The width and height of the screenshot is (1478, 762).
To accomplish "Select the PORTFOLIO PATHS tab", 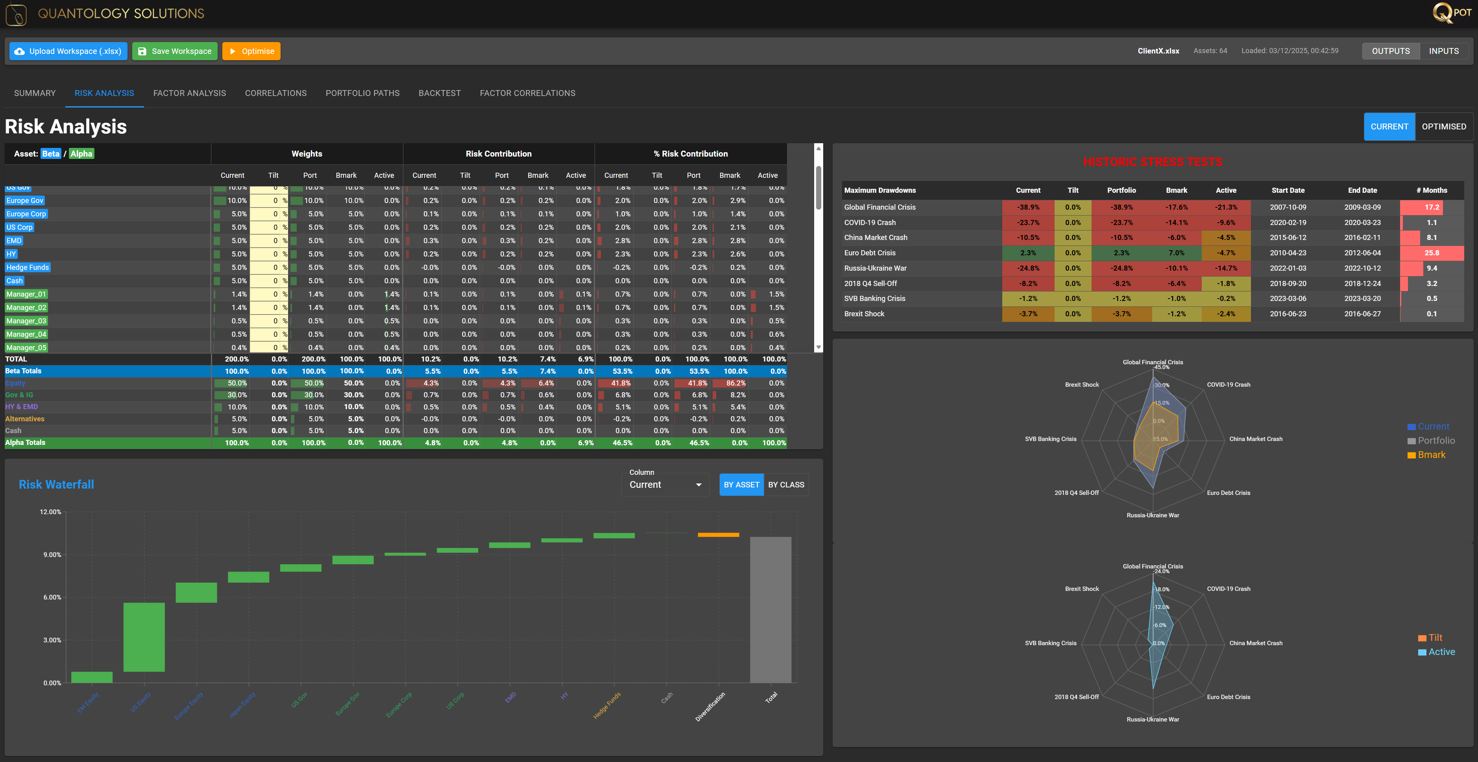I will (x=362, y=93).
